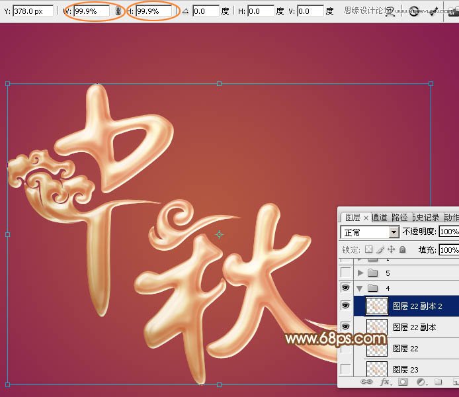Collapse group 4 disclosure triangle

click(360, 288)
